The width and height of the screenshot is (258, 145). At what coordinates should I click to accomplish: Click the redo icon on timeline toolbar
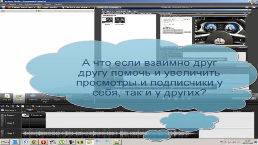(7, 106)
